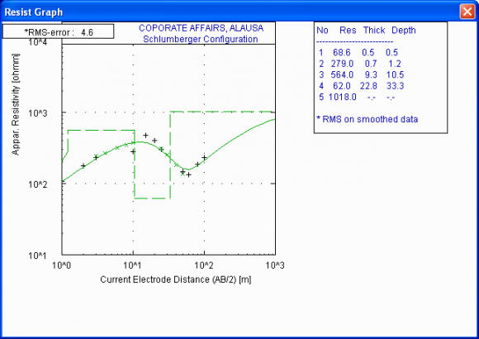
Task: Click the 10^2 label on the resistivity axis
Action: pyautogui.click(x=38, y=184)
